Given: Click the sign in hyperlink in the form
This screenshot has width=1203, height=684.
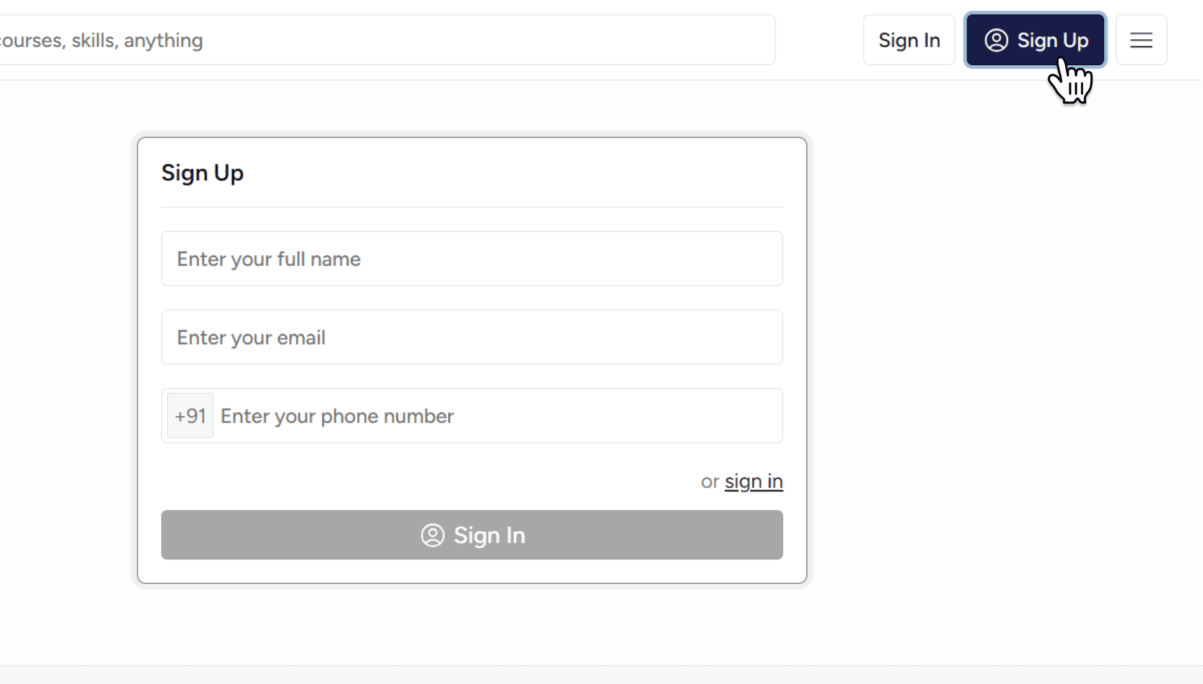Looking at the screenshot, I should (x=754, y=481).
